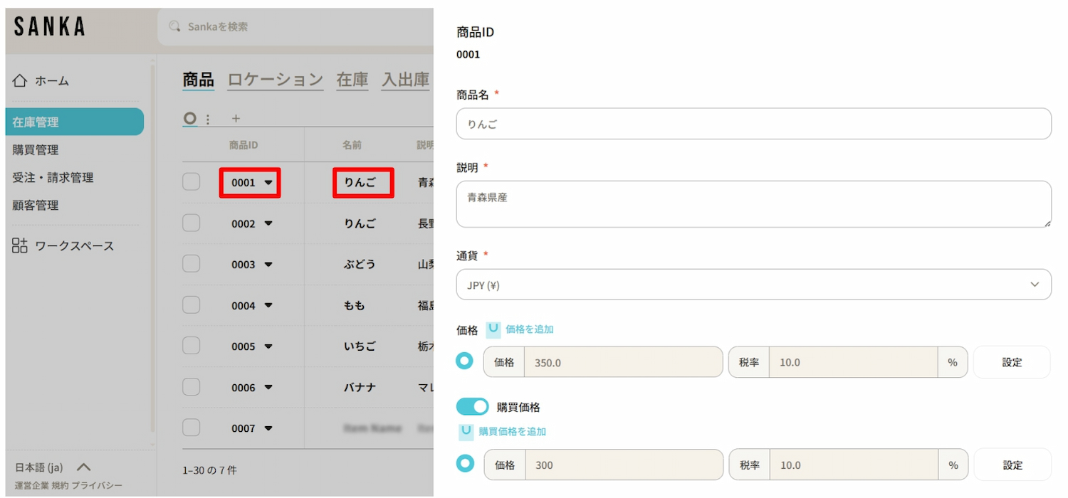Select the radio button for price 350.0
The height and width of the screenshot is (498, 1068).
tap(465, 361)
